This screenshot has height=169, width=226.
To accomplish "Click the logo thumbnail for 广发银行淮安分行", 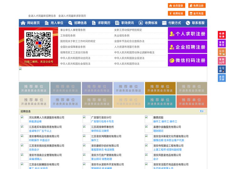I will (87, 119).
